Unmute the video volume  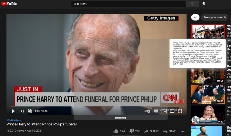point(30,111)
